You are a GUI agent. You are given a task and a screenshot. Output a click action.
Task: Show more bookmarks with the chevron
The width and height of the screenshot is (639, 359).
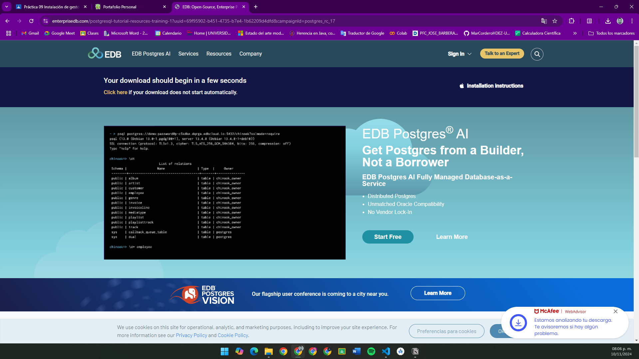pos(575,33)
